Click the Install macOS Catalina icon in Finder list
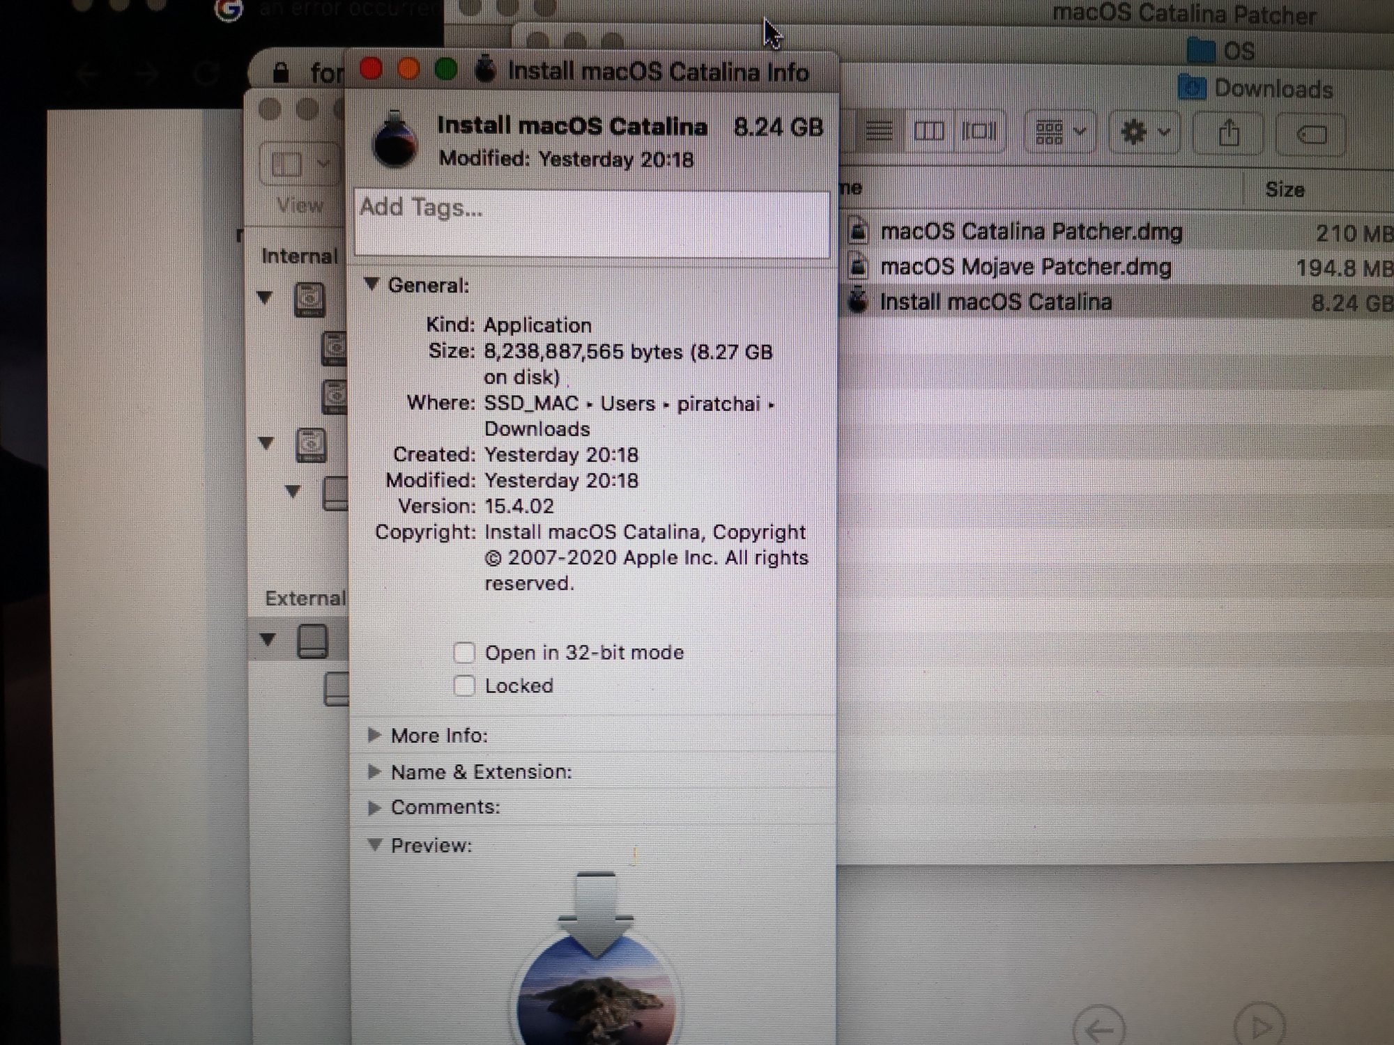 tap(858, 301)
